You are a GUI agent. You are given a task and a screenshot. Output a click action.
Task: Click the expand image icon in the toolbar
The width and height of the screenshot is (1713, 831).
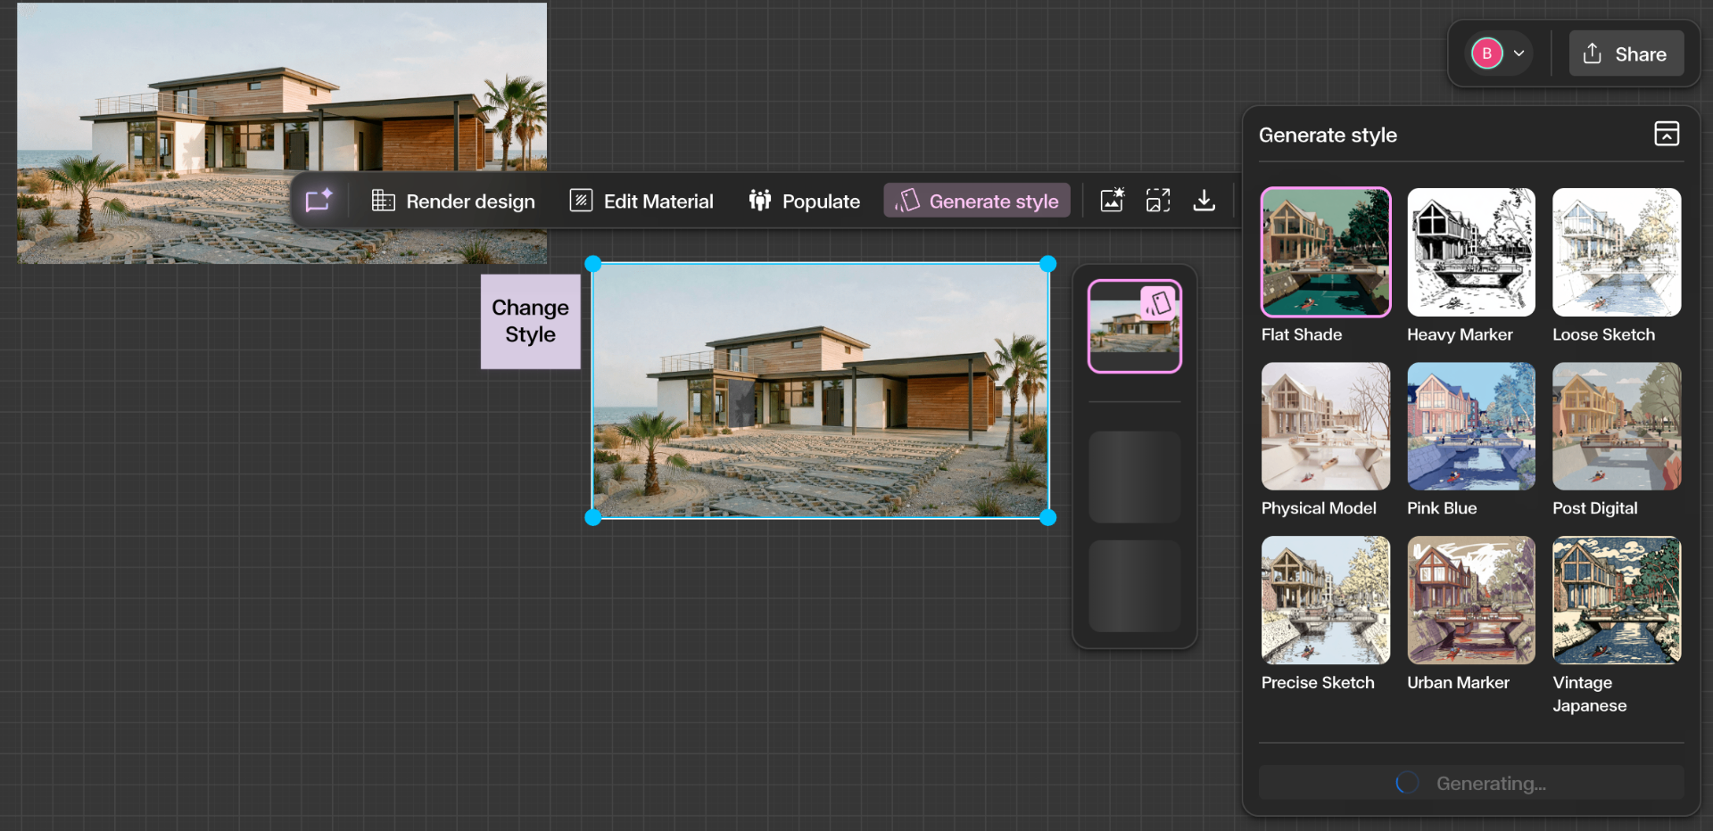point(1158,200)
